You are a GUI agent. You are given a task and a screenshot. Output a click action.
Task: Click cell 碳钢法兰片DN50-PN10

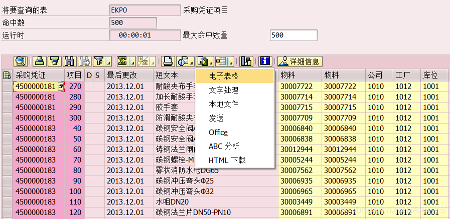point(216,212)
